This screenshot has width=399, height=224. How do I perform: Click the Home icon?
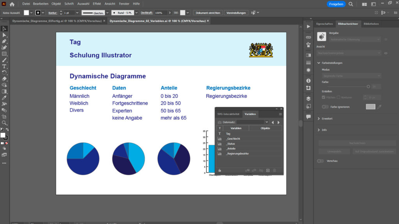pos(12,4)
